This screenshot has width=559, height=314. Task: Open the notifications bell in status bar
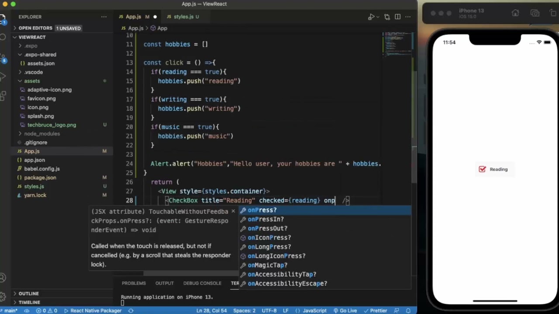tap(408, 311)
